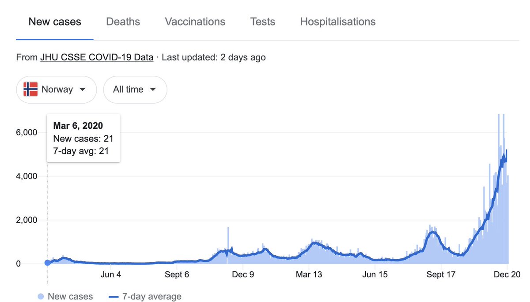
Task: Click the 7-day average legend label
Action: click(152, 297)
